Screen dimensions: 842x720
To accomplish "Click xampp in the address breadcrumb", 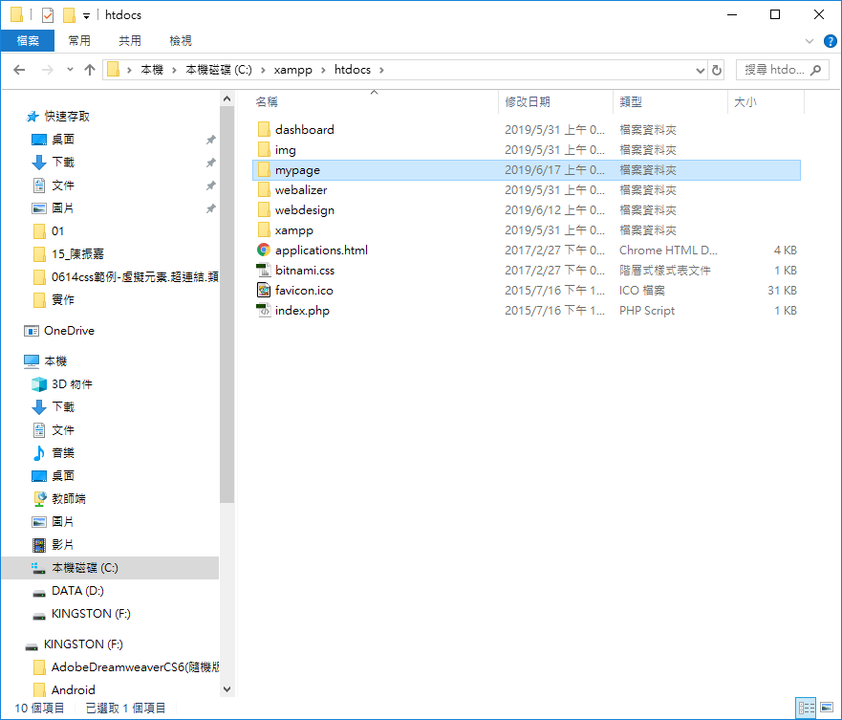I will (292, 70).
